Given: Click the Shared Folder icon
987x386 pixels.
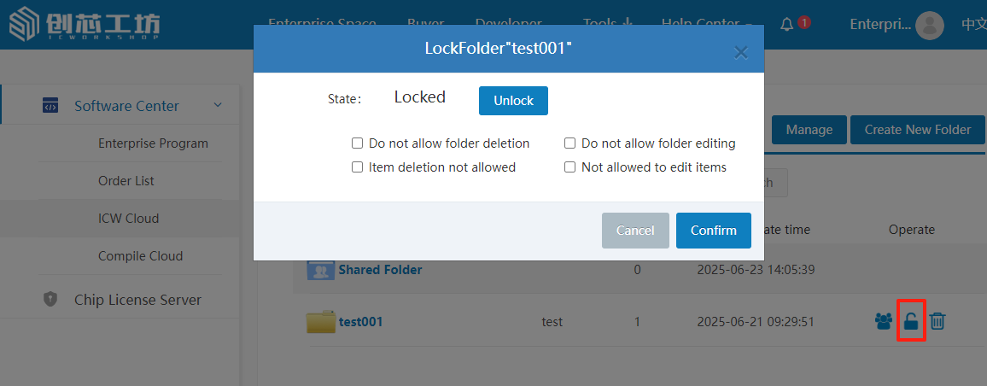Looking at the screenshot, I should [x=320, y=270].
